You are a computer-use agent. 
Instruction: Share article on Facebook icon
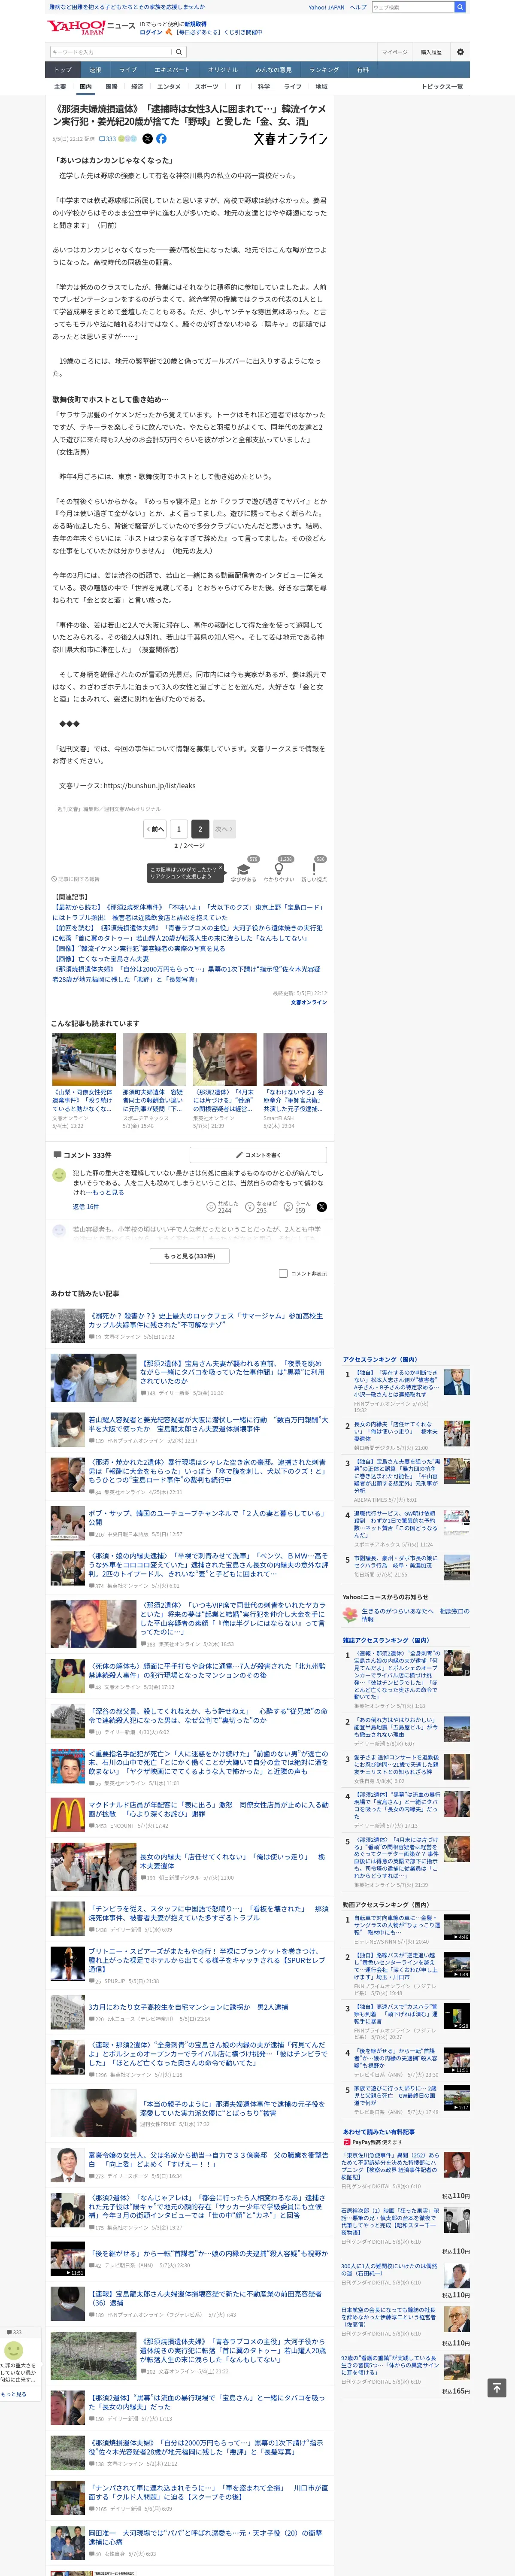161,139
